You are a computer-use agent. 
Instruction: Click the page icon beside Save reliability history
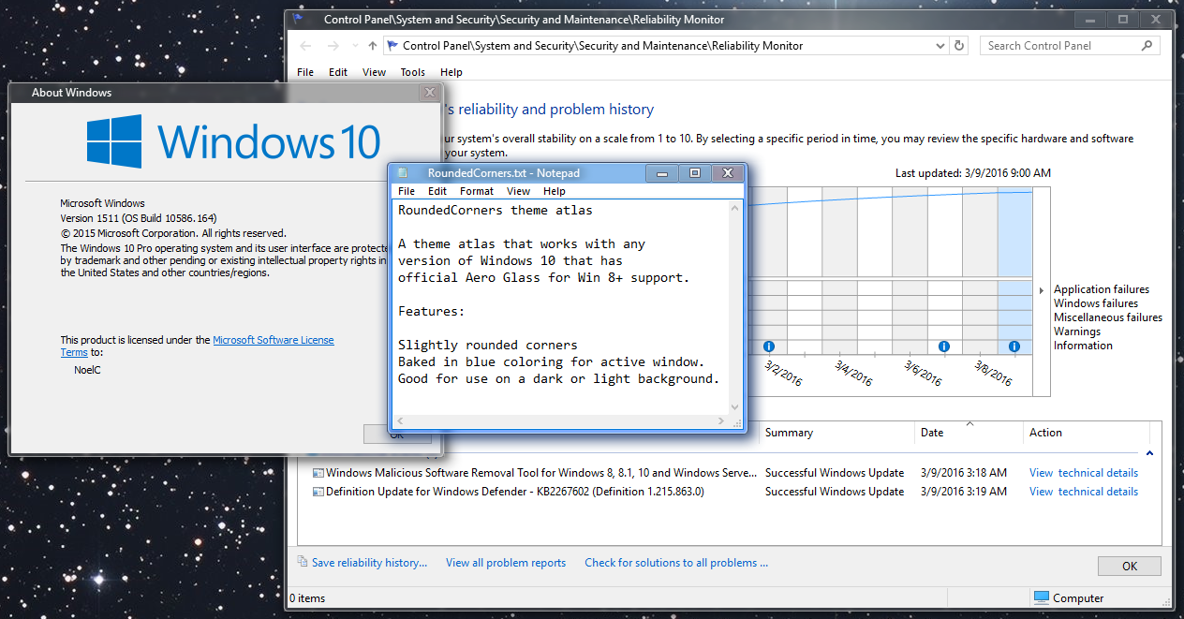point(303,562)
